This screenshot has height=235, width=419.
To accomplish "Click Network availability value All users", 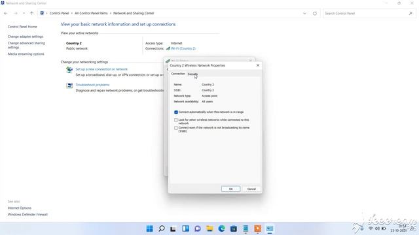I will 208,102.
